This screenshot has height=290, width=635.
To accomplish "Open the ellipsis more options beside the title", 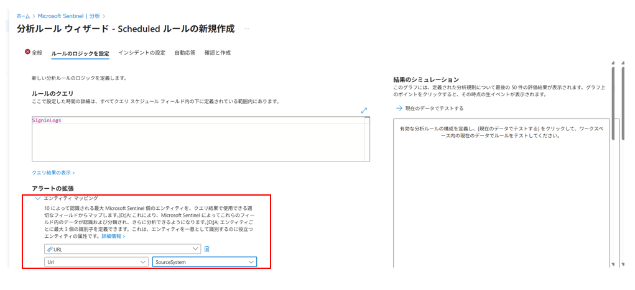I will pos(247,29).
